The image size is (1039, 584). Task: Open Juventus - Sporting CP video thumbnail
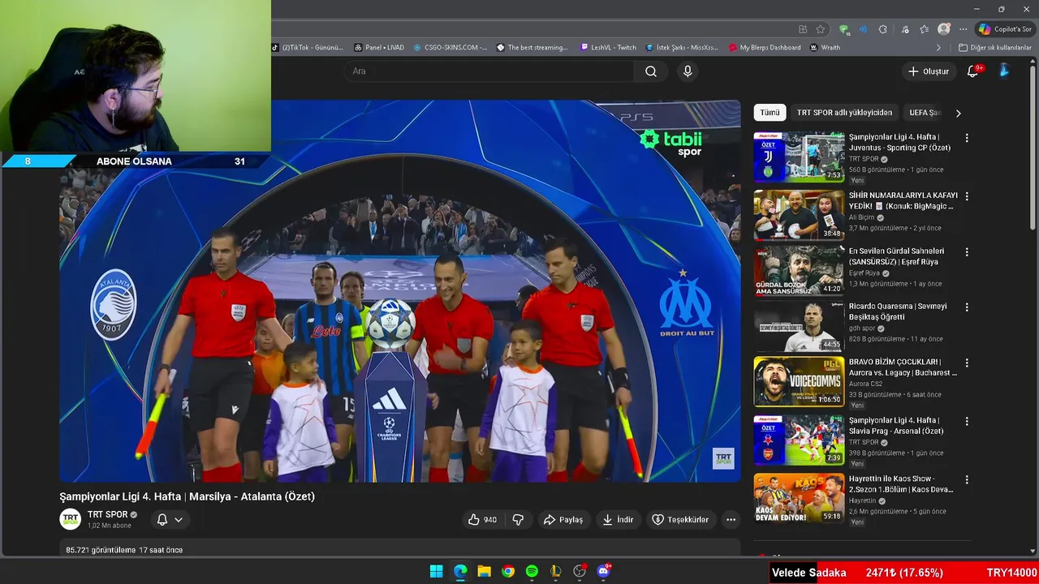799,157
